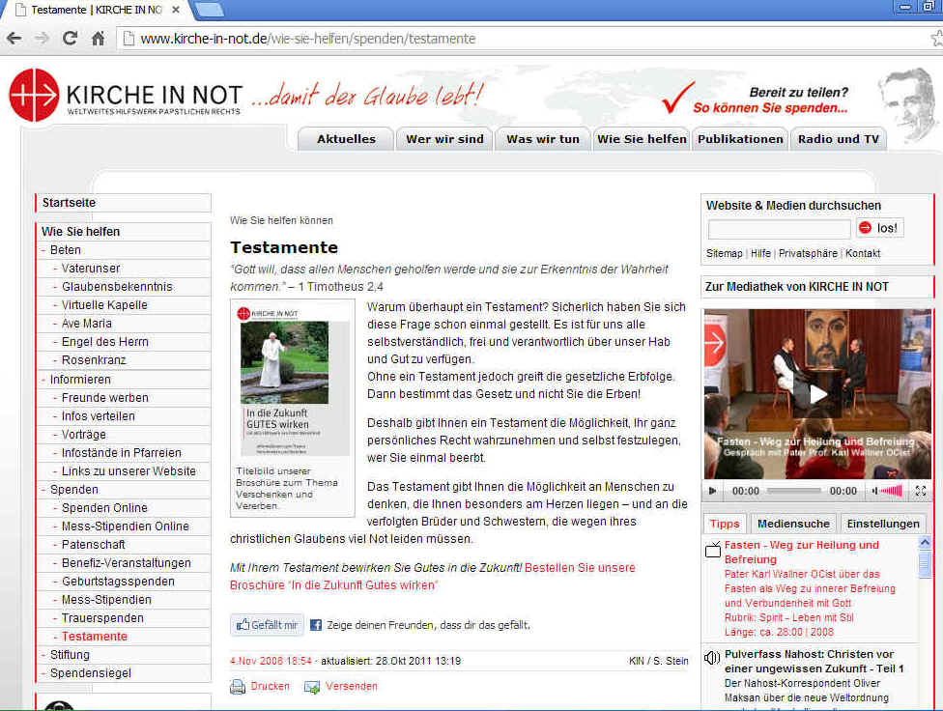Click the address bar URL

[307, 39]
